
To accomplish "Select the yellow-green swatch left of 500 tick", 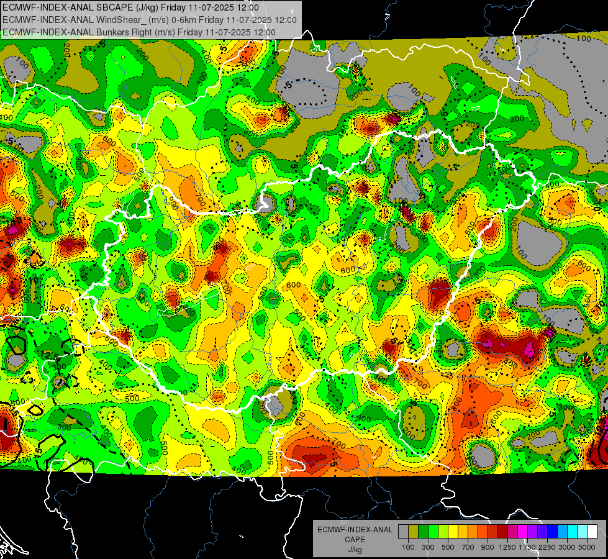I will (443, 532).
